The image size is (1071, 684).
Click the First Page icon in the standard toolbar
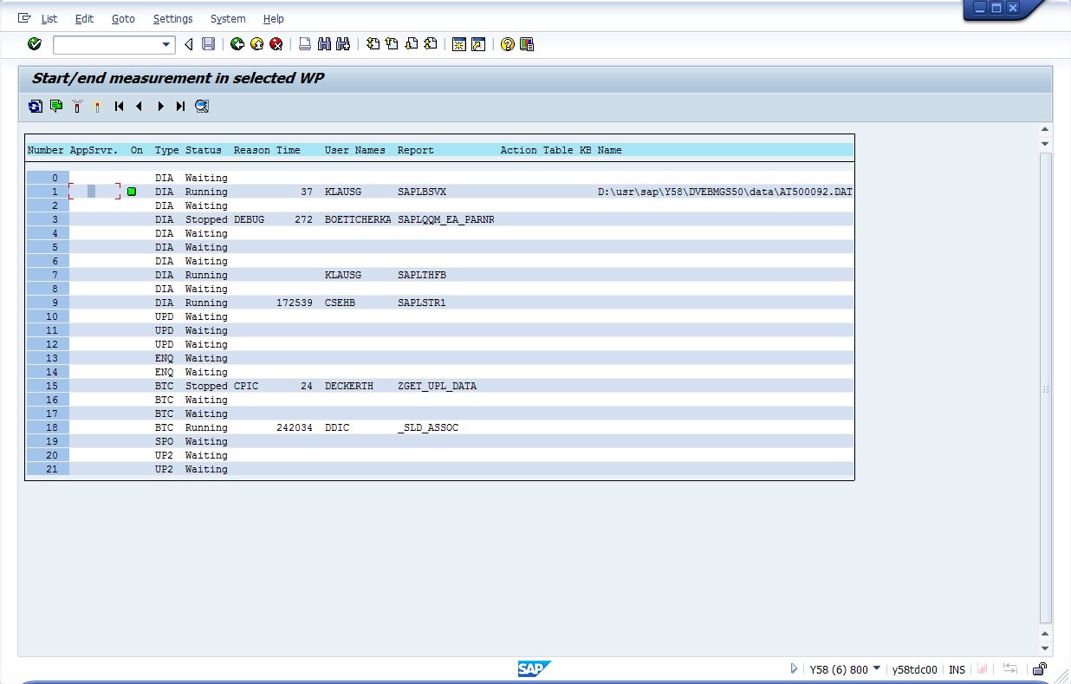pos(373,44)
